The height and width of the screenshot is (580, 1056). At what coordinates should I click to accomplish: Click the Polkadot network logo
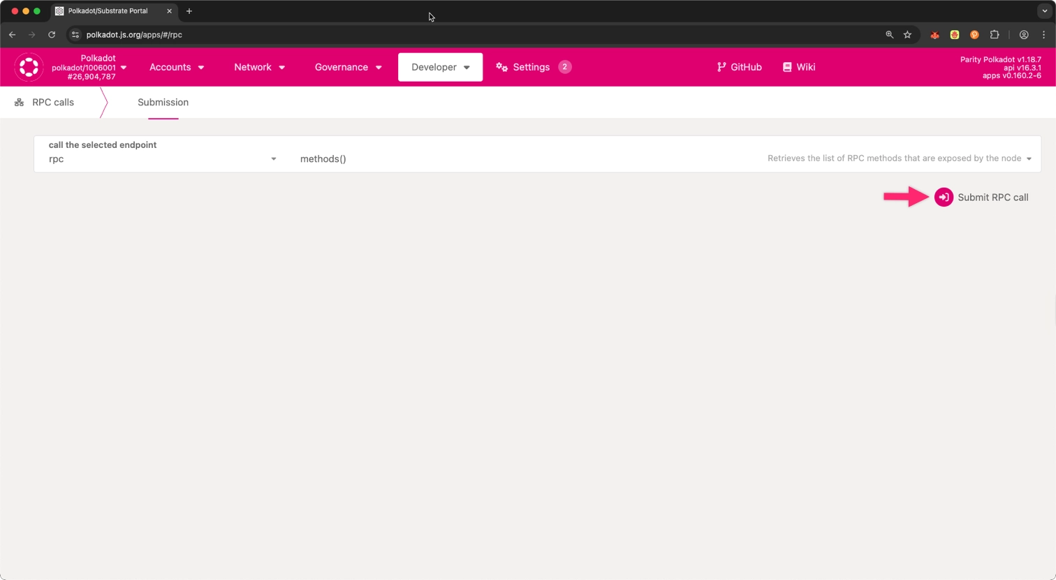[29, 67]
